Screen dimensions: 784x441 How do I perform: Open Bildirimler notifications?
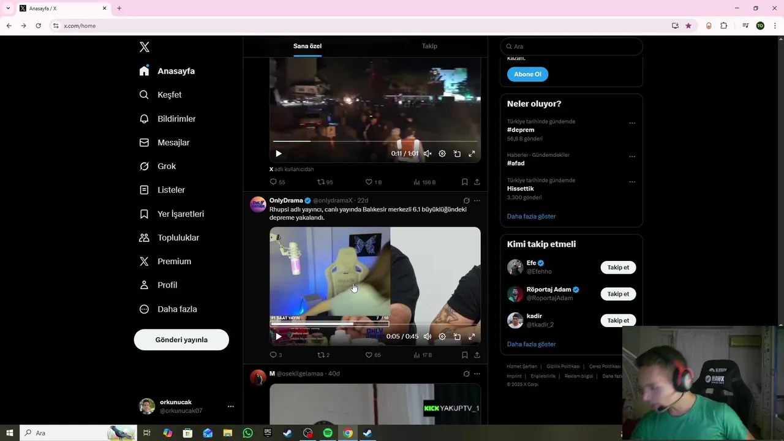tap(168, 119)
